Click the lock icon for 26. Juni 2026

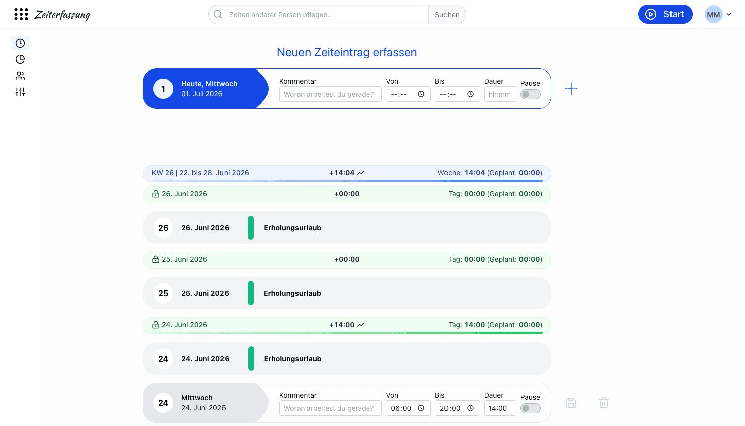(156, 194)
